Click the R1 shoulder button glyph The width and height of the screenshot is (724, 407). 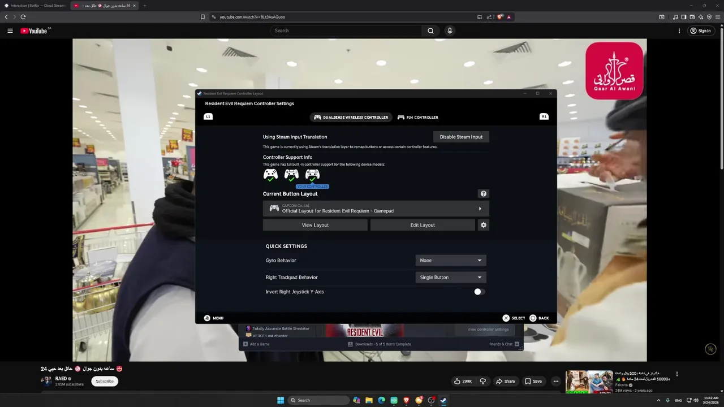[x=544, y=116]
